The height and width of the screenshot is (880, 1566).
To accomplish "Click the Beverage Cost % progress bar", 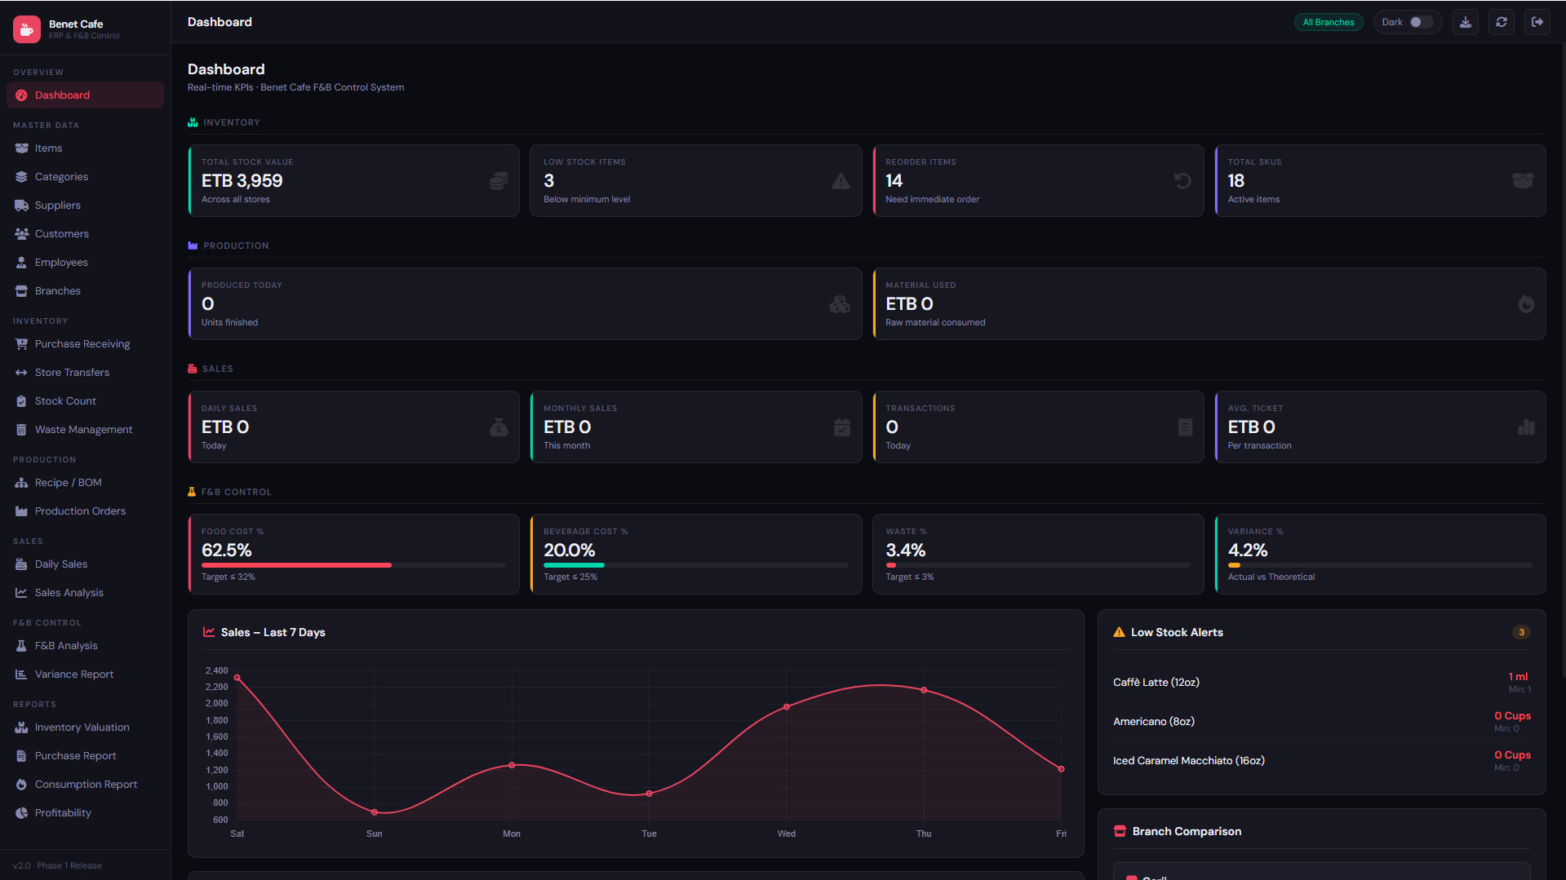I will pyautogui.click(x=695, y=565).
